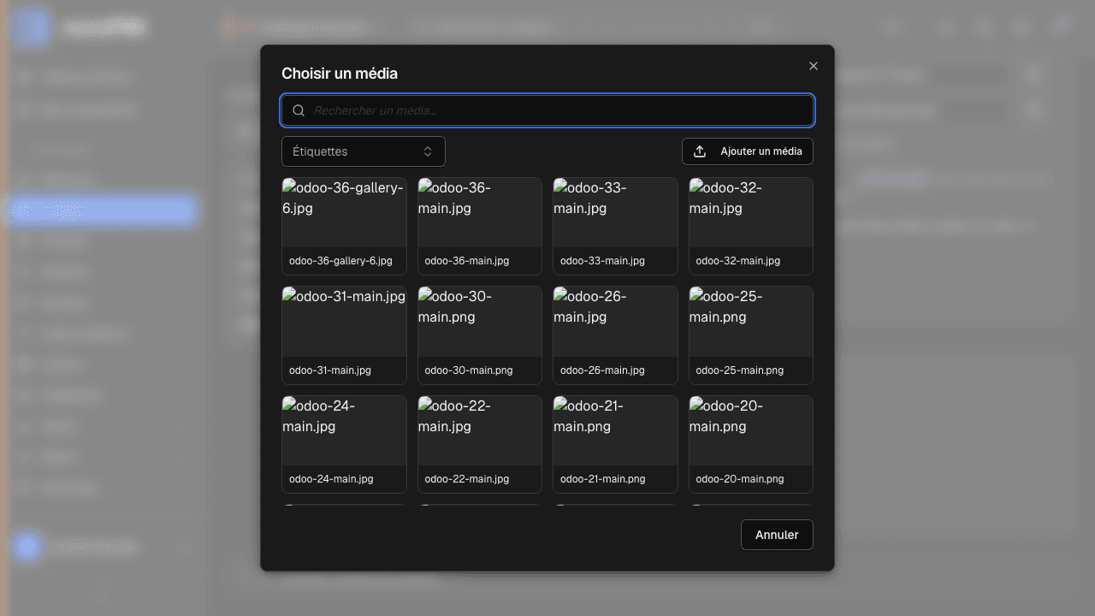Choose the odoo-33-main.jpg media image
The width and height of the screenshot is (1095, 616).
tap(616, 212)
